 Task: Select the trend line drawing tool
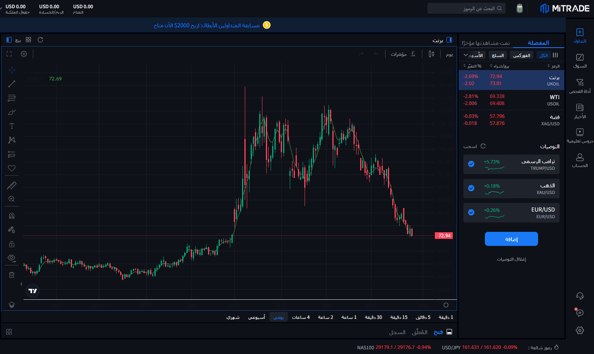(x=12, y=84)
